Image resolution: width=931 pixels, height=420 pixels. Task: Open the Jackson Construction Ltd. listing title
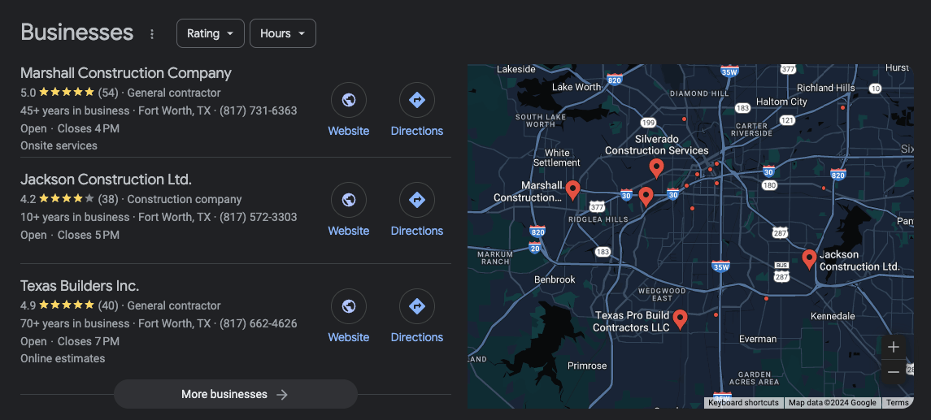click(106, 180)
